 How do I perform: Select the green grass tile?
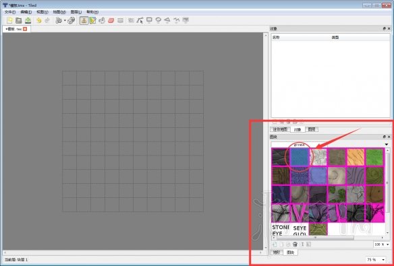(374, 157)
